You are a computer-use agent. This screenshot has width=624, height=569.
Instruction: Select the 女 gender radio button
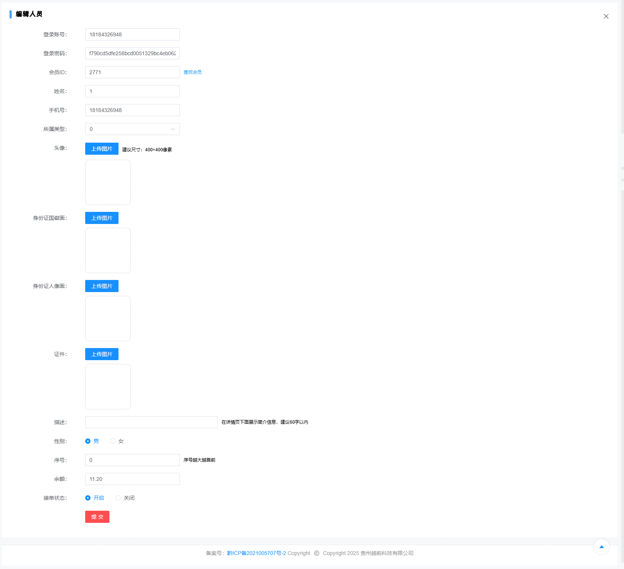113,441
